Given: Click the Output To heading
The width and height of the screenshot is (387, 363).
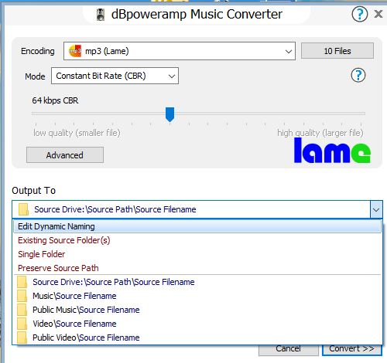Looking at the screenshot, I should point(33,191).
